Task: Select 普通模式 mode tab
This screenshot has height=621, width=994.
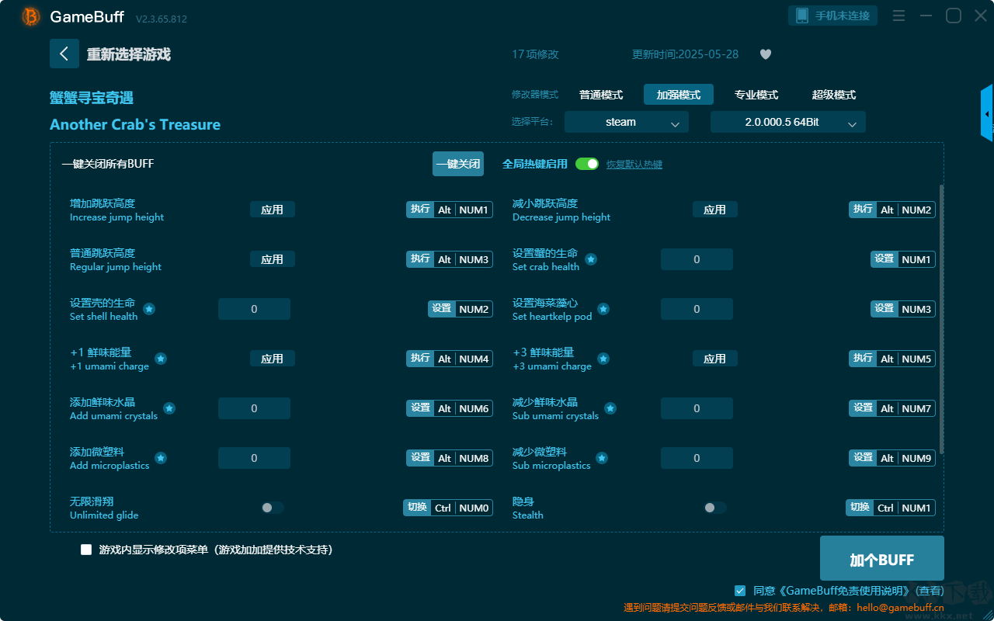Action: 601,95
